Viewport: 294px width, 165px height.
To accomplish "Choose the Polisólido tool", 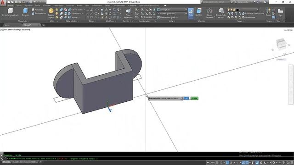I will 38,10.
